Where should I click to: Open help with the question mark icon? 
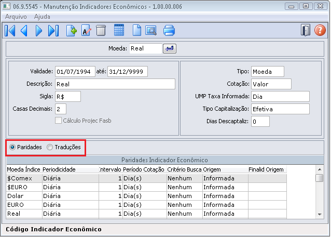(x=320, y=30)
